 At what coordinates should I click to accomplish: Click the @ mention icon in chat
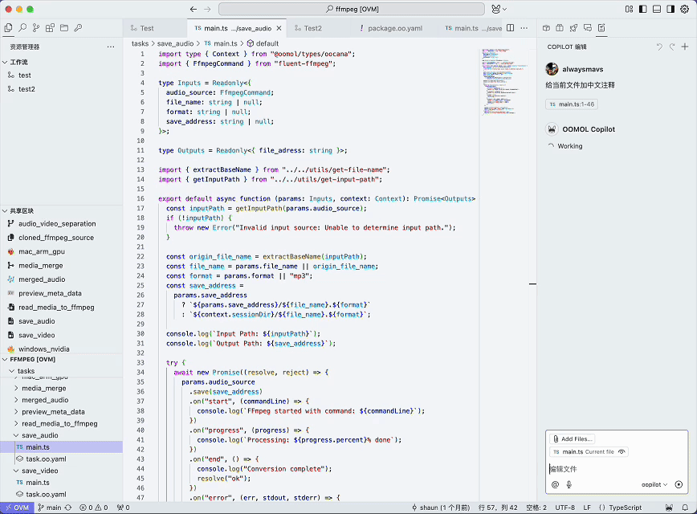coord(555,484)
